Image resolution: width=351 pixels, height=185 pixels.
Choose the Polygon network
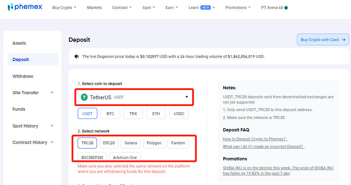[x=154, y=143]
